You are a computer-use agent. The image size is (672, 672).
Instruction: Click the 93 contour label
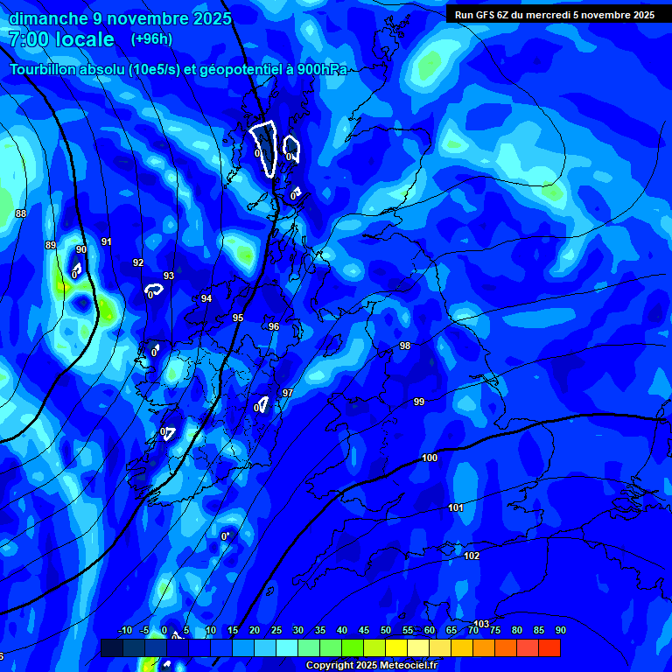pyautogui.click(x=169, y=276)
